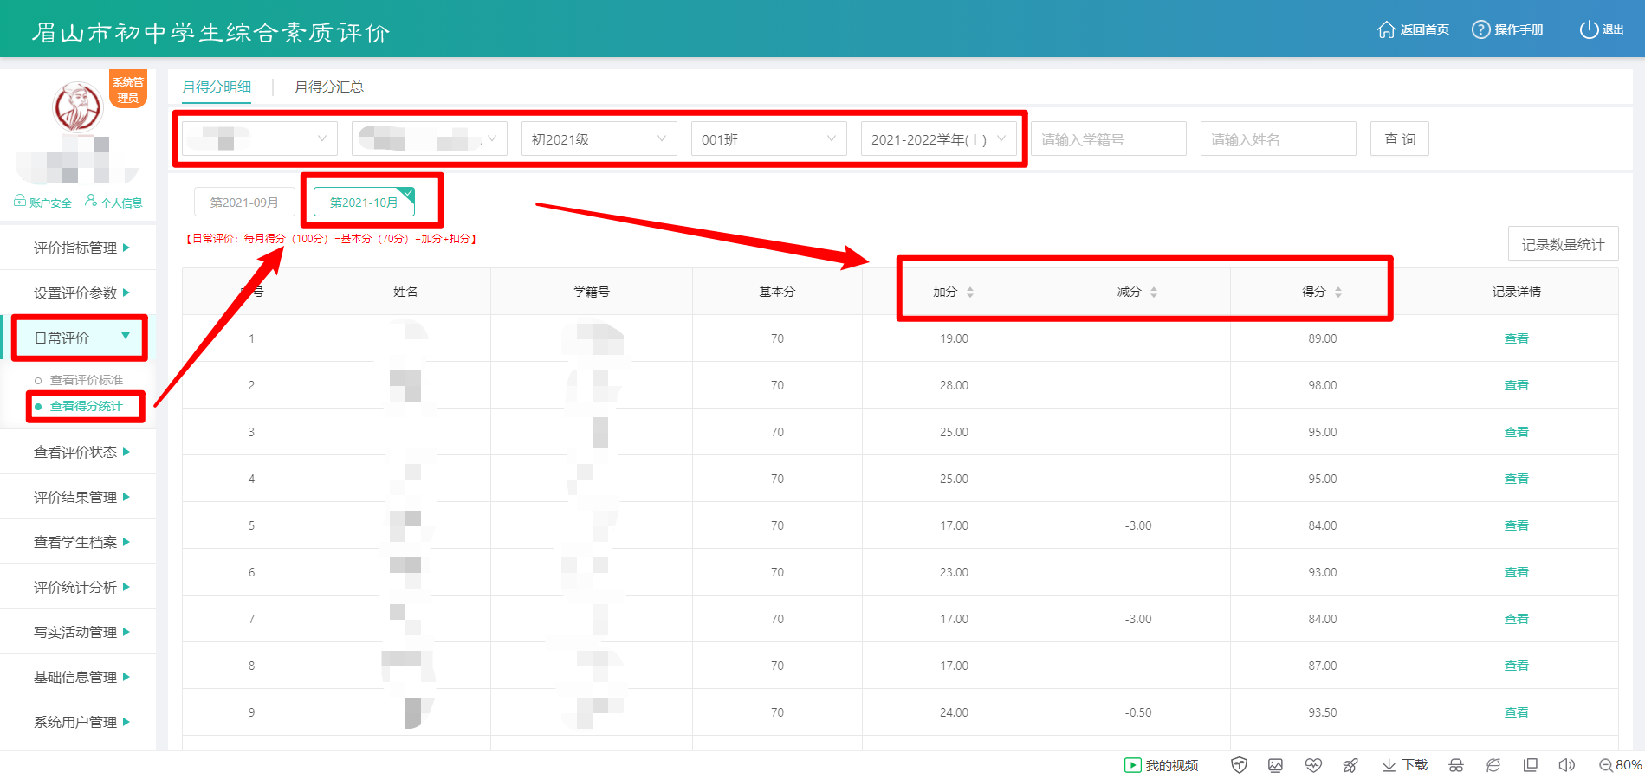
Task: Open the 001班 class dropdown
Action: tap(768, 138)
